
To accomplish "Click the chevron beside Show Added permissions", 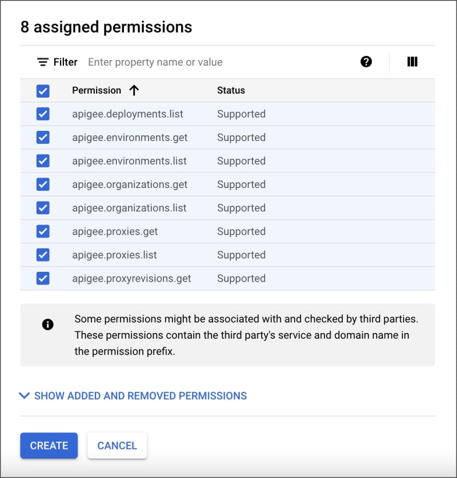I will [x=24, y=395].
